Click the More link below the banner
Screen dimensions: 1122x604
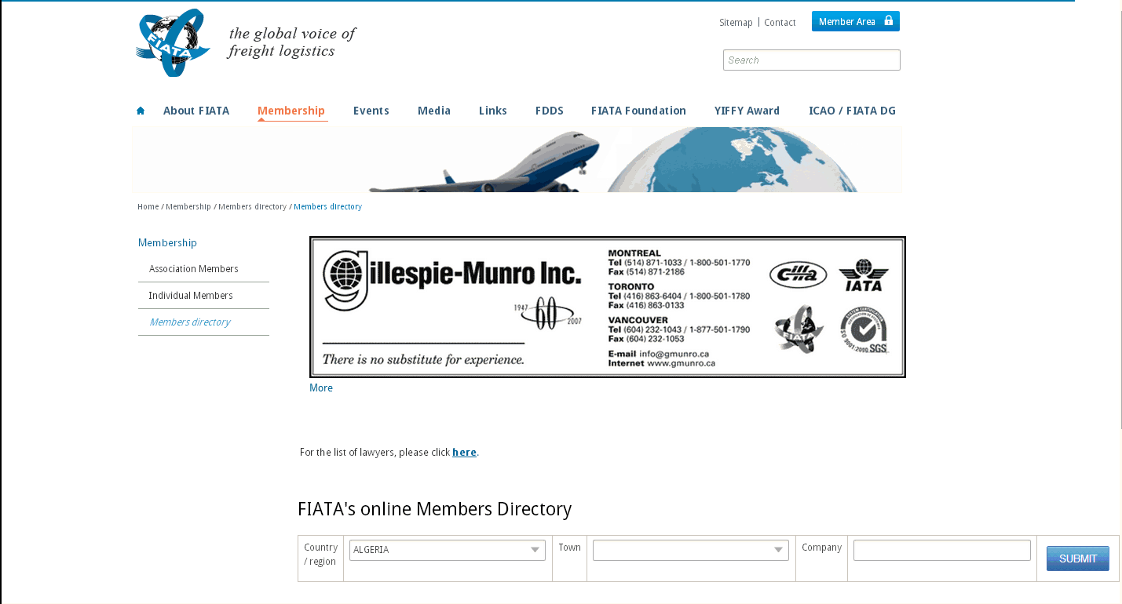[x=321, y=388]
